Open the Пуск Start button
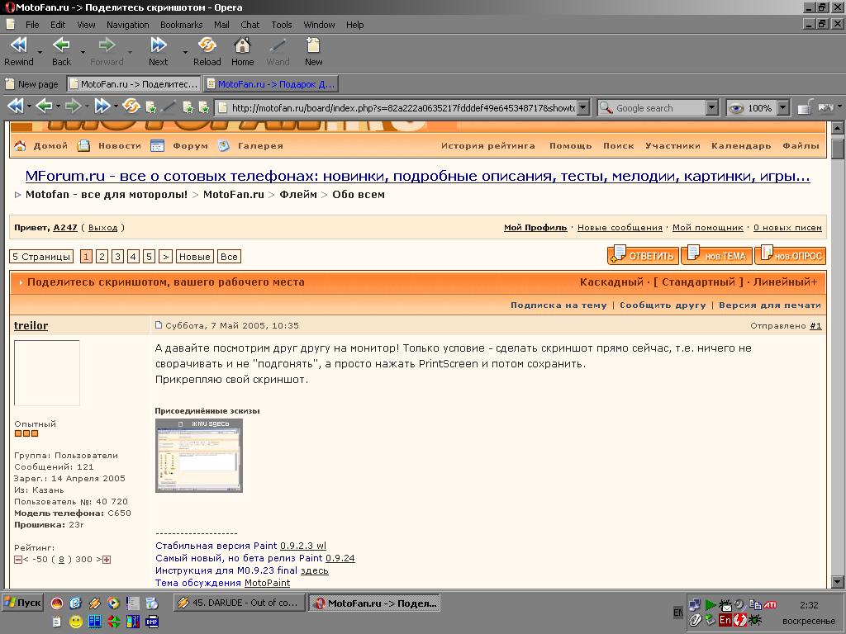The height and width of the screenshot is (634, 846). (22, 603)
